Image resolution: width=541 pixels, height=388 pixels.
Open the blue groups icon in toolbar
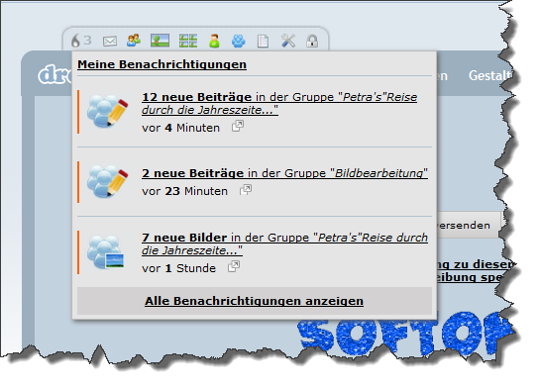239,41
